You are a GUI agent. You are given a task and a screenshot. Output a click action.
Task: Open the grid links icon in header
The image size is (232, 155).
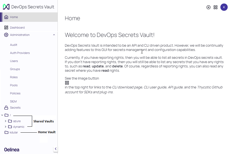[x=216, y=7]
